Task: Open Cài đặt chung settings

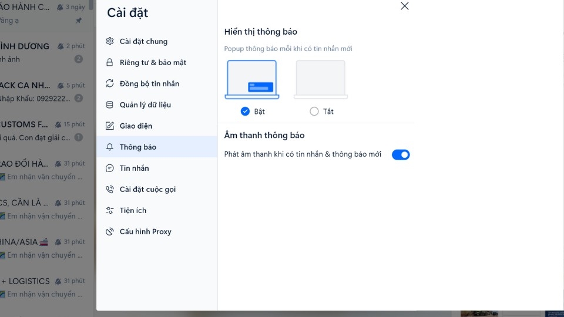Action: 157,41
